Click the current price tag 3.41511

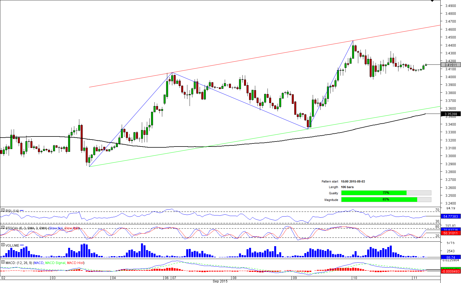[451, 65]
